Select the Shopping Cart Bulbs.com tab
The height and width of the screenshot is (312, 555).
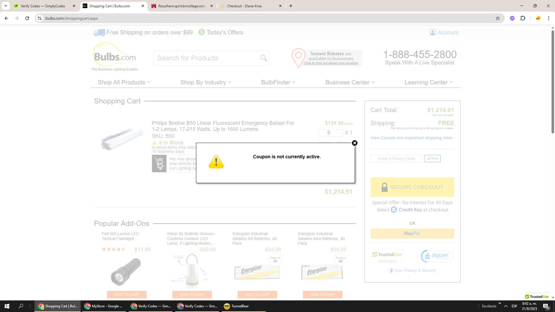pyautogui.click(x=110, y=6)
